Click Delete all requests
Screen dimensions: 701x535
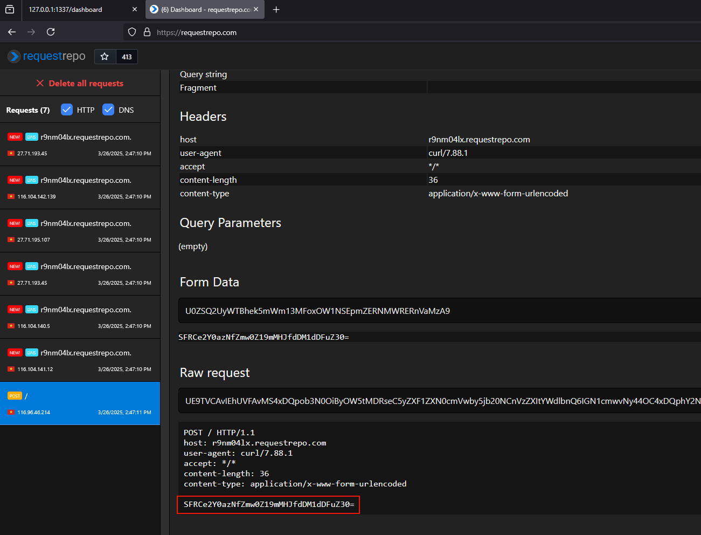pyautogui.click(x=80, y=84)
